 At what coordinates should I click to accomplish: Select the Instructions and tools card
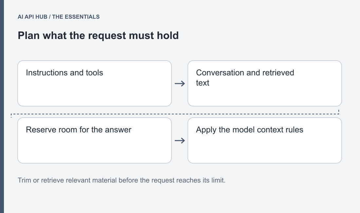click(x=95, y=84)
